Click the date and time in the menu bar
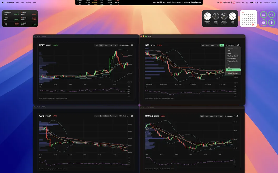Screen dimensions: 278x173 [x=270, y=3]
